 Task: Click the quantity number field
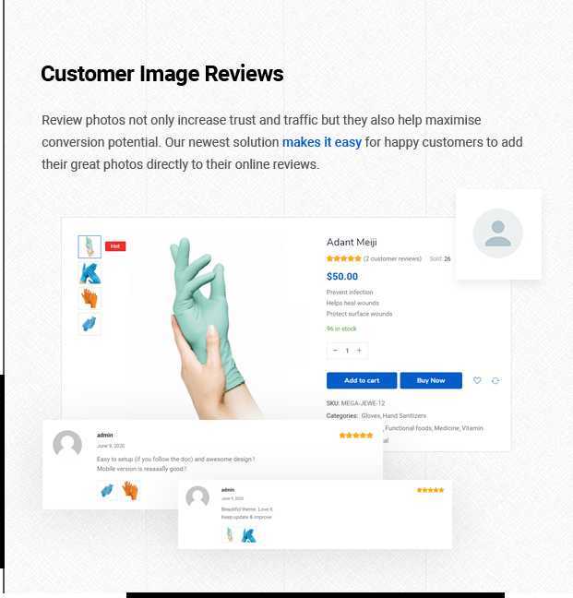click(347, 351)
